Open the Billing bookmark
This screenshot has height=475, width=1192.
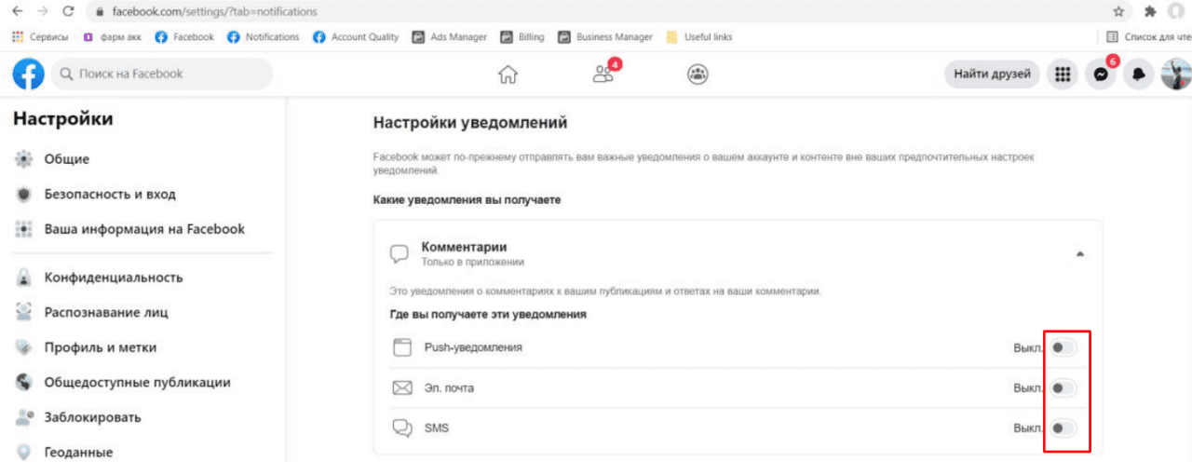pos(522,37)
